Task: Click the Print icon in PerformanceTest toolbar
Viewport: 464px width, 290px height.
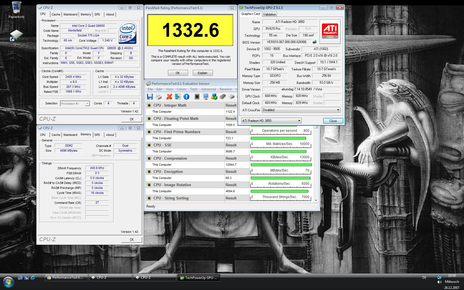Action: pyautogui.click(x=159, y=96)
